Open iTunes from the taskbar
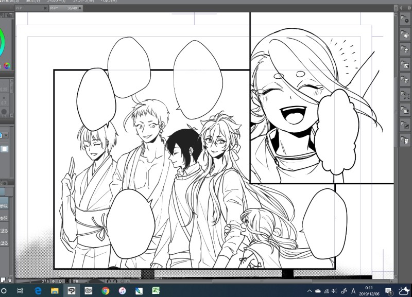 point(122,290)
